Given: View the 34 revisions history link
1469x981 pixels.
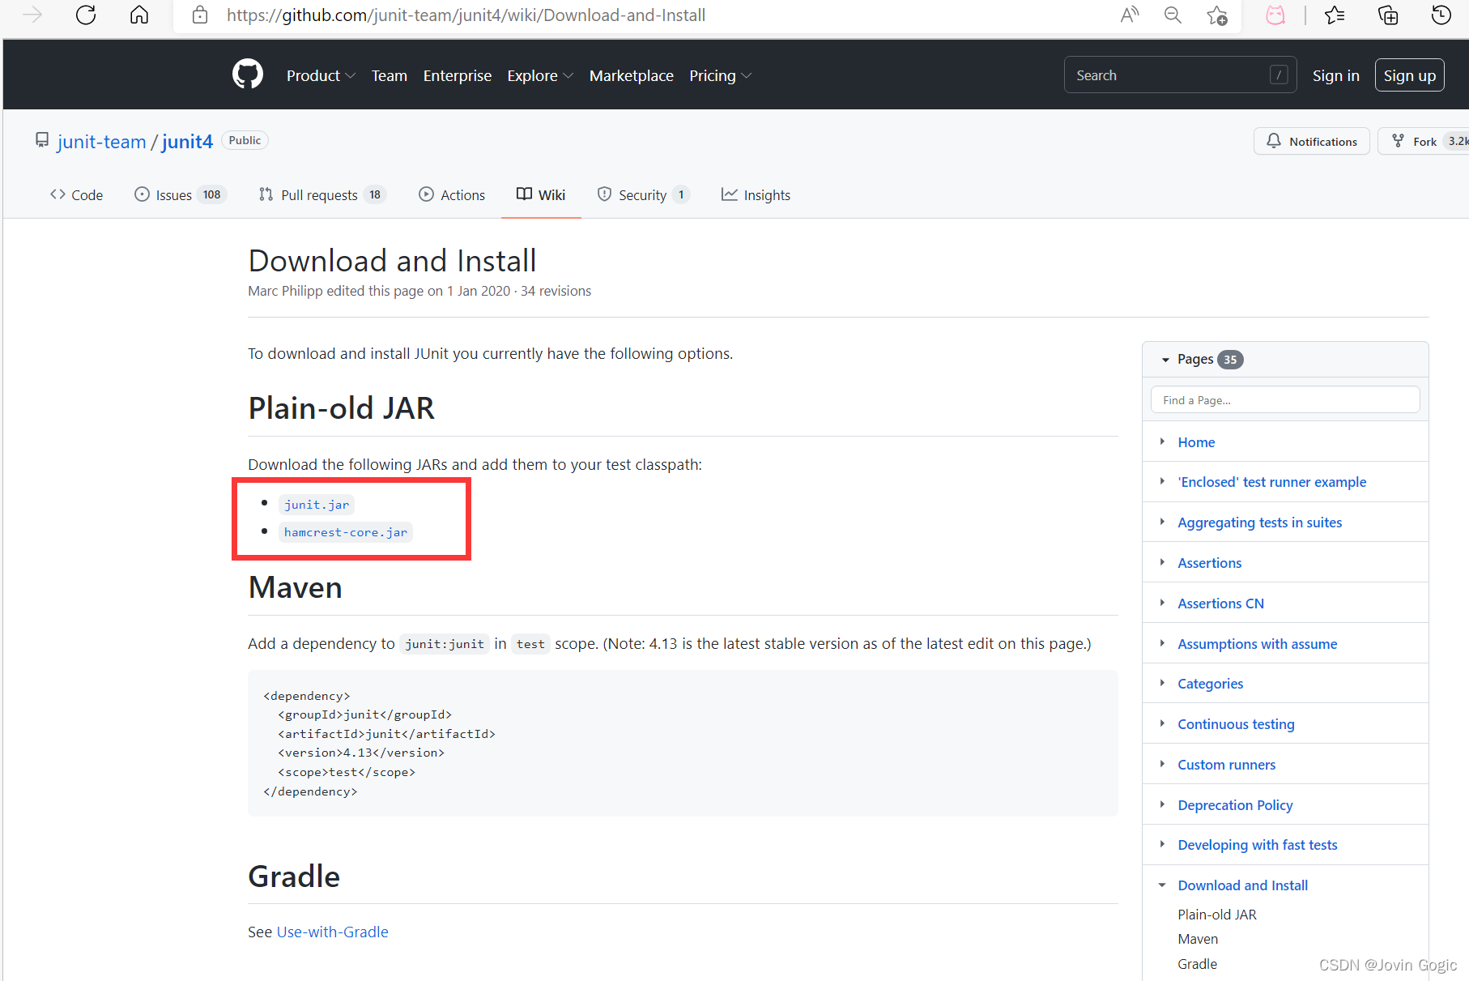Looking at the screenshot, I should [556, 291].
